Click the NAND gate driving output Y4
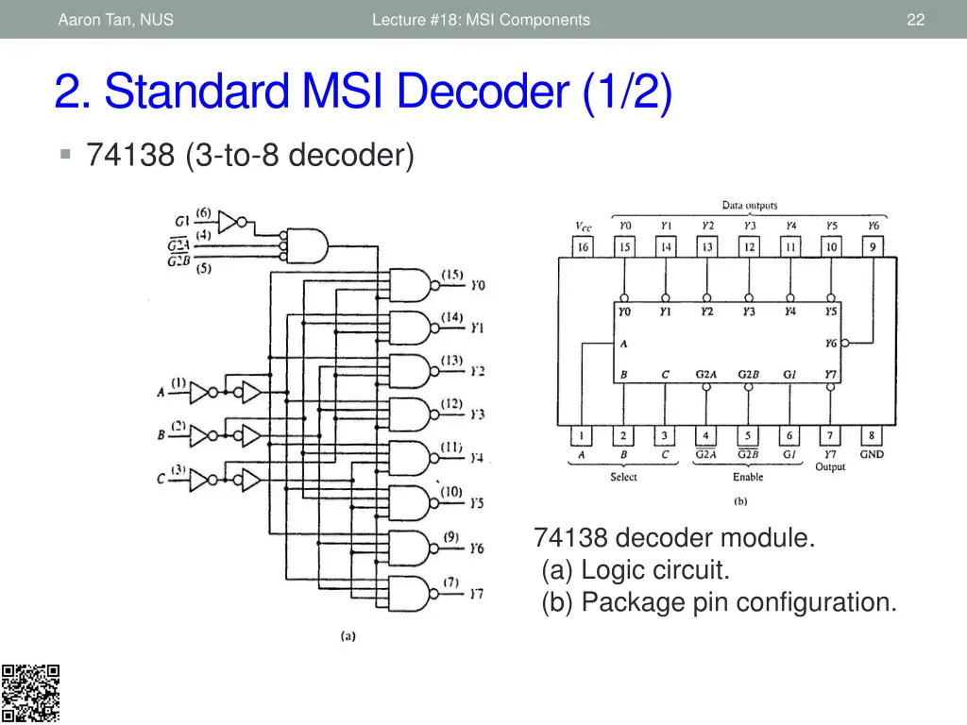 (414, 458)
